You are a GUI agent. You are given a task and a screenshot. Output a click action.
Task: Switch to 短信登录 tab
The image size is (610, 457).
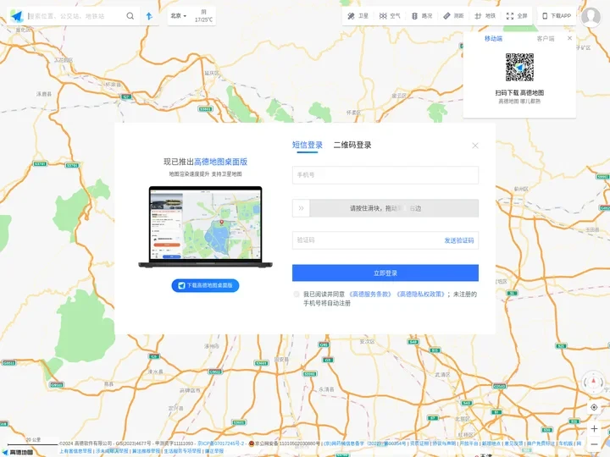click(308, 145)
